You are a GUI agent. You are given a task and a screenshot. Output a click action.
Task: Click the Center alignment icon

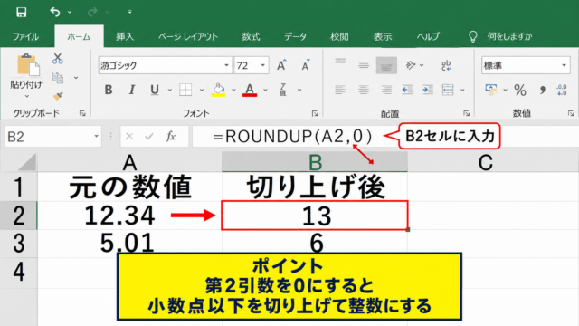tap(364, 90)
